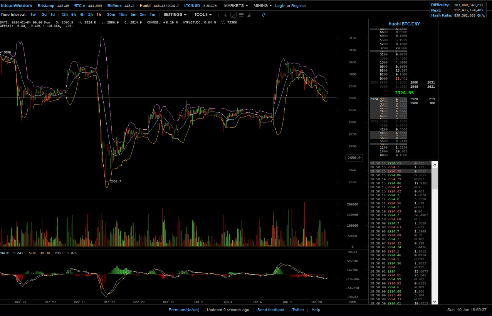
Task: Click the Next difficulty value
Action: tap(468, 10)
